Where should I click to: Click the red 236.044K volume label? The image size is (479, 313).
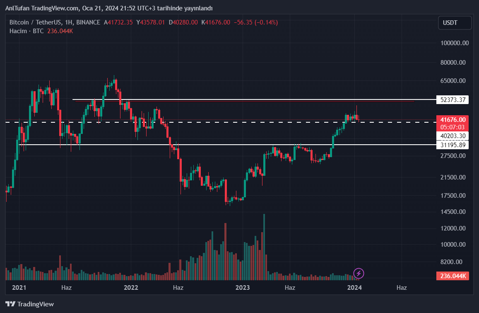tap(453, 276)
